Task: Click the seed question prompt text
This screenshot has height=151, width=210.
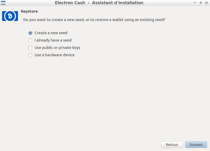Action: click(x=94, y=20)
